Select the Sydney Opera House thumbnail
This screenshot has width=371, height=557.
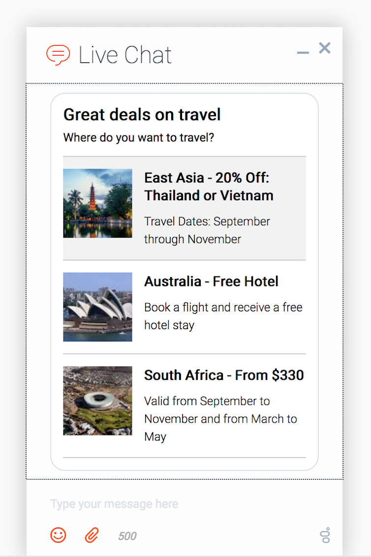coord(97,307)
